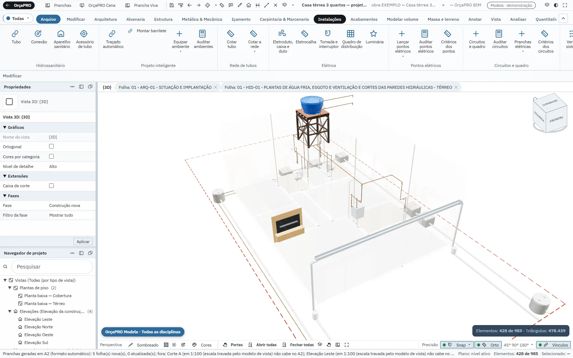Image resolution: width=573 pixels, height=358 pixels.
Task: Select the Luminária tool
Action: click(375, 37)
